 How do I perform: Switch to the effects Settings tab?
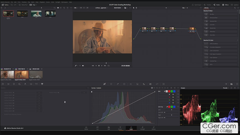[x=212, y=8]
